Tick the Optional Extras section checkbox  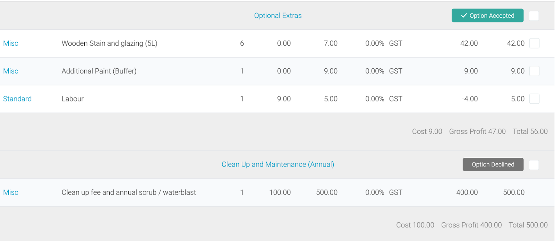pyautogui.click(x=534, y=16)
